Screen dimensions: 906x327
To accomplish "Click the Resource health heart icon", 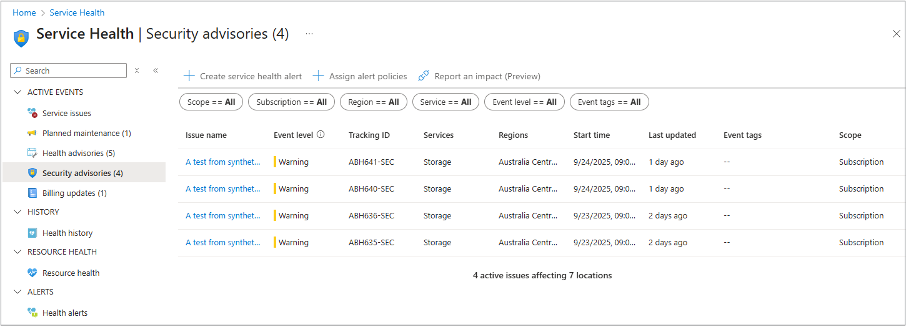I will [32, 273].
